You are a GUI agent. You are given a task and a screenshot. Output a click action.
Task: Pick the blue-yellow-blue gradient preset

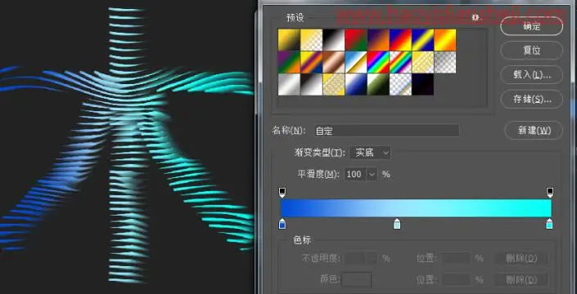[x=423, y=40]
